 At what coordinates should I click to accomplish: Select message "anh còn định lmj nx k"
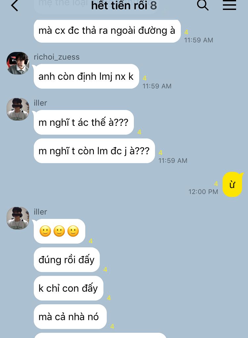(x=86, y=76)
